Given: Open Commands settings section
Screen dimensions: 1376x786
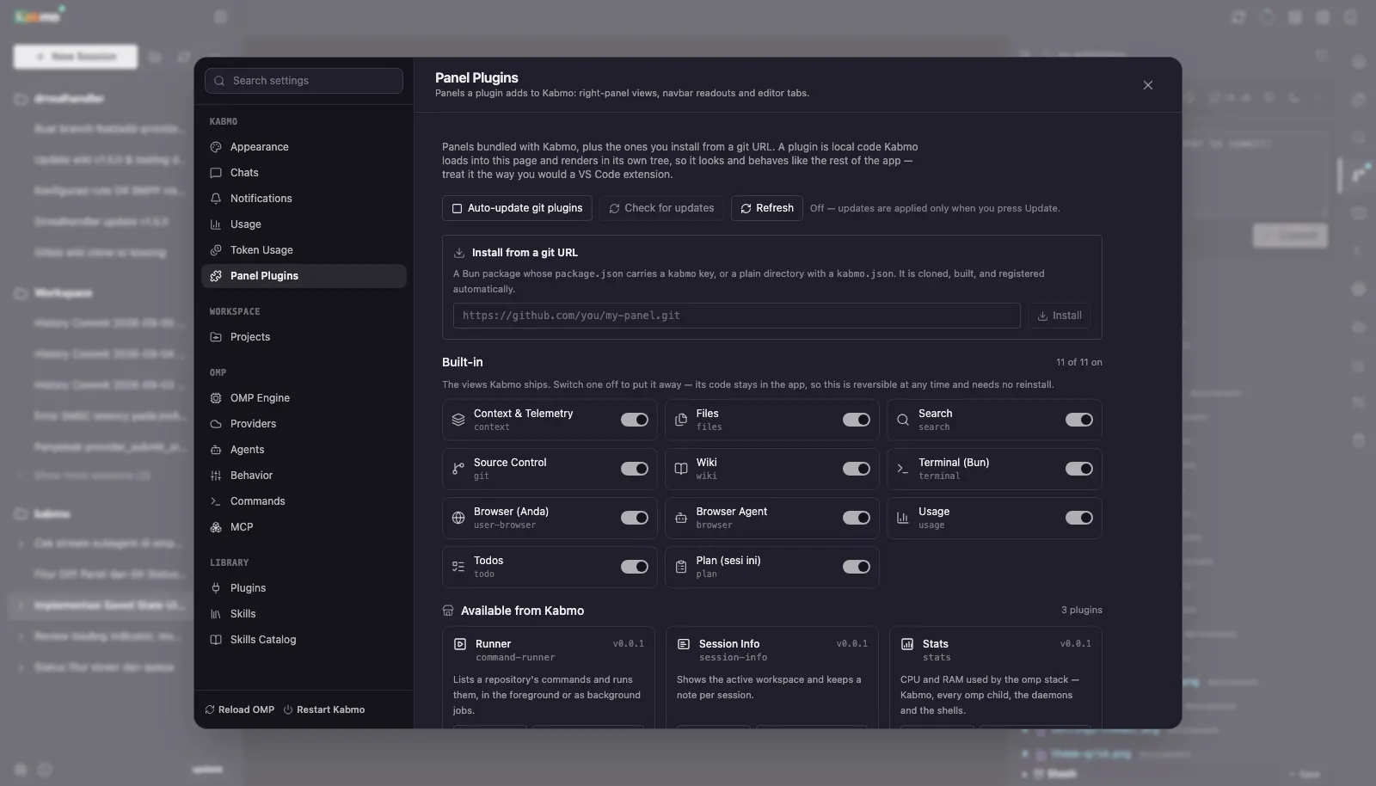Looking at the screenshot, I should [304, 501].
